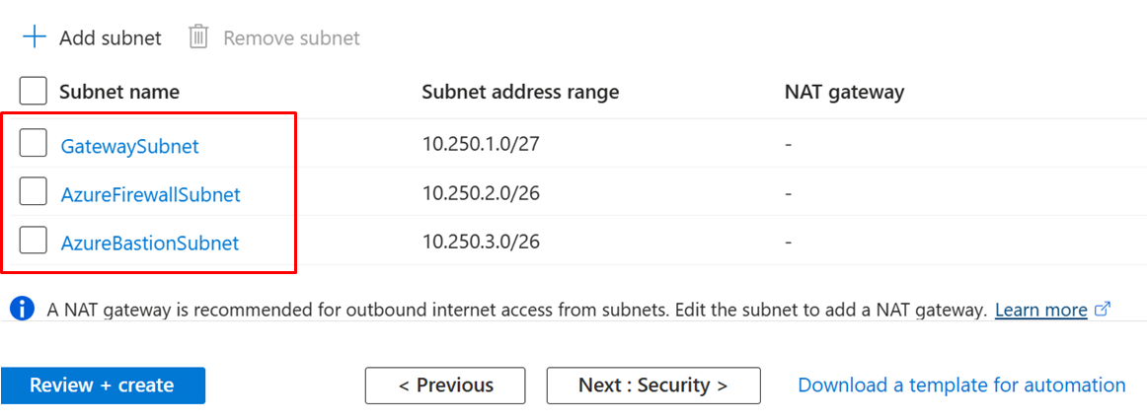Open the AzureBastionSubnet link
The width and height of the screenshot is (1147, 420).
[149, 243]
